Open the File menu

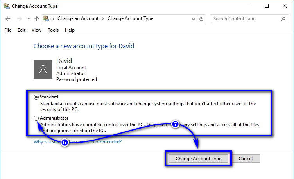8,30
